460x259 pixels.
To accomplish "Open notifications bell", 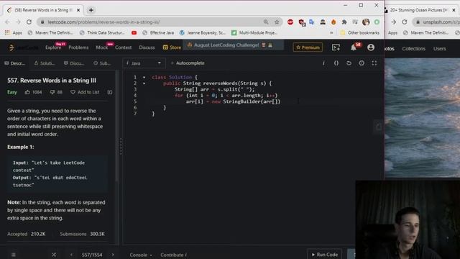I will [x=354, y=47].
